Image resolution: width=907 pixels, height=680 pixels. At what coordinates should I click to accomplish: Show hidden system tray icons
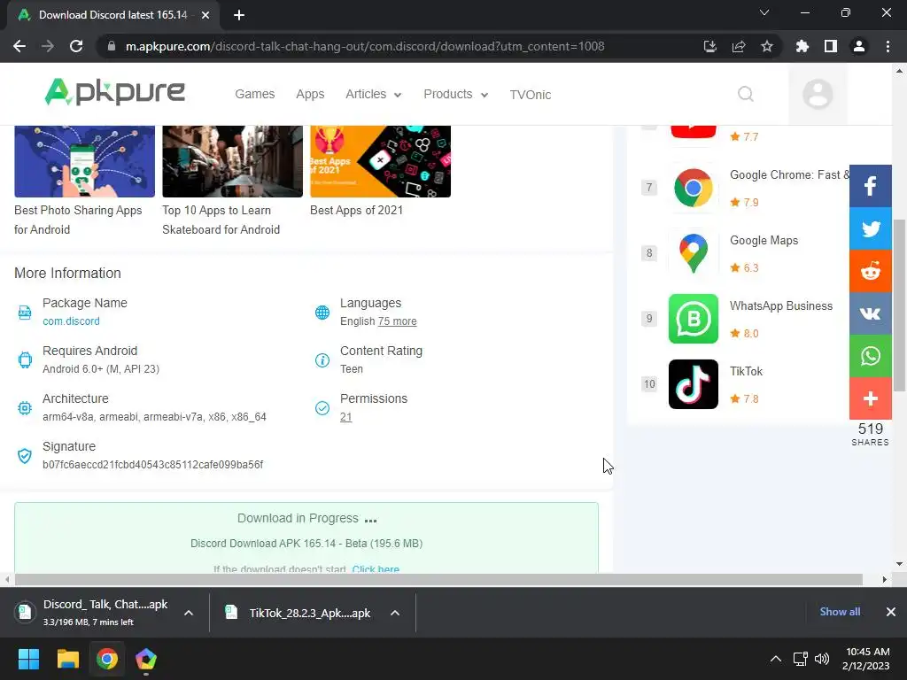click(776, 659)
